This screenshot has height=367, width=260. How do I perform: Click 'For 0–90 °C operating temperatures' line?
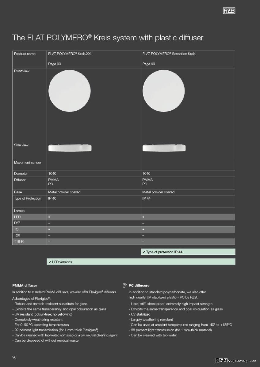(x=40, y=325)
